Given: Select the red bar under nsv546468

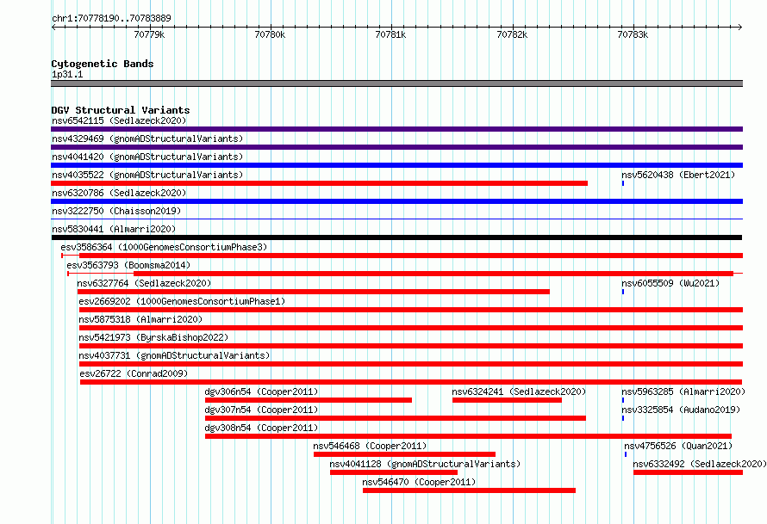Looking at the screenshot, I should [404, 454].
